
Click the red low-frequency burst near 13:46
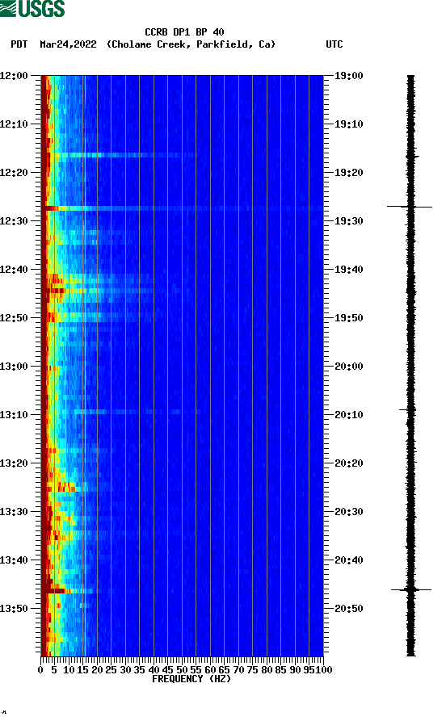tap(57, 590)
